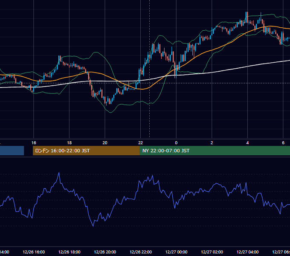This screenshot has height=256, width=290.
Task: Click the 6 hour label on upper axis
Action: tap(283, 143)
